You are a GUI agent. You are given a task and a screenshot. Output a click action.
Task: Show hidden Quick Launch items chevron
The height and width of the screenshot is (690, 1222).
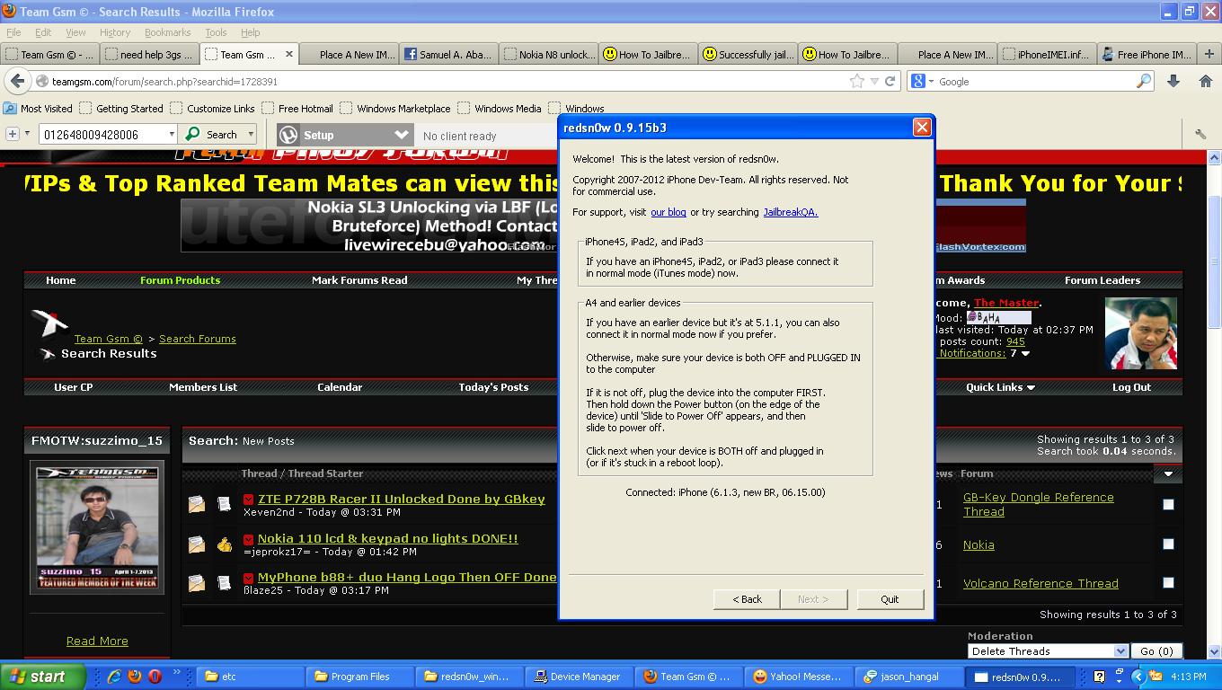tap(176, 671)
